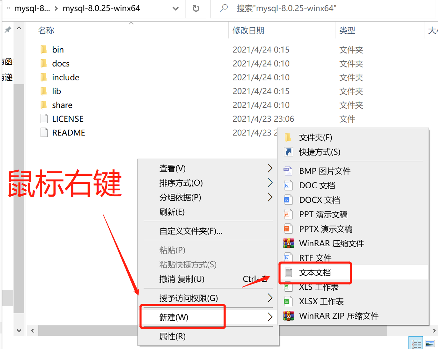Click the navigation pane vertical scrollbar thumb
438x349 pixels.
pos(19,198)
